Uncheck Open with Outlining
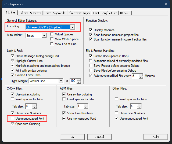This screenshot has height=144, width=172. (12, 124)
